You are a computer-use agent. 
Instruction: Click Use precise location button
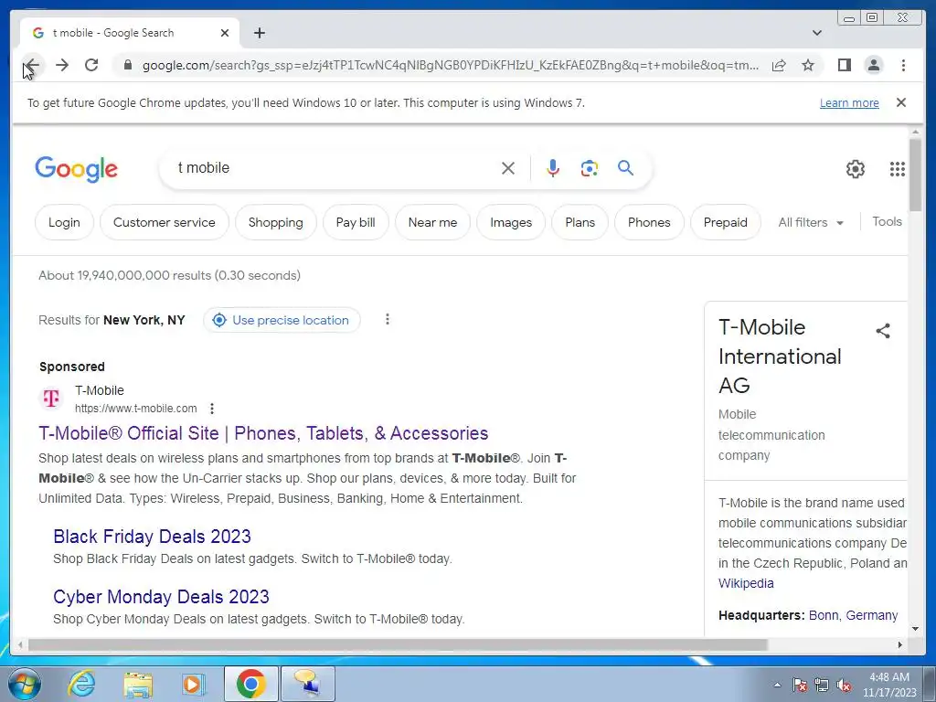282,320
